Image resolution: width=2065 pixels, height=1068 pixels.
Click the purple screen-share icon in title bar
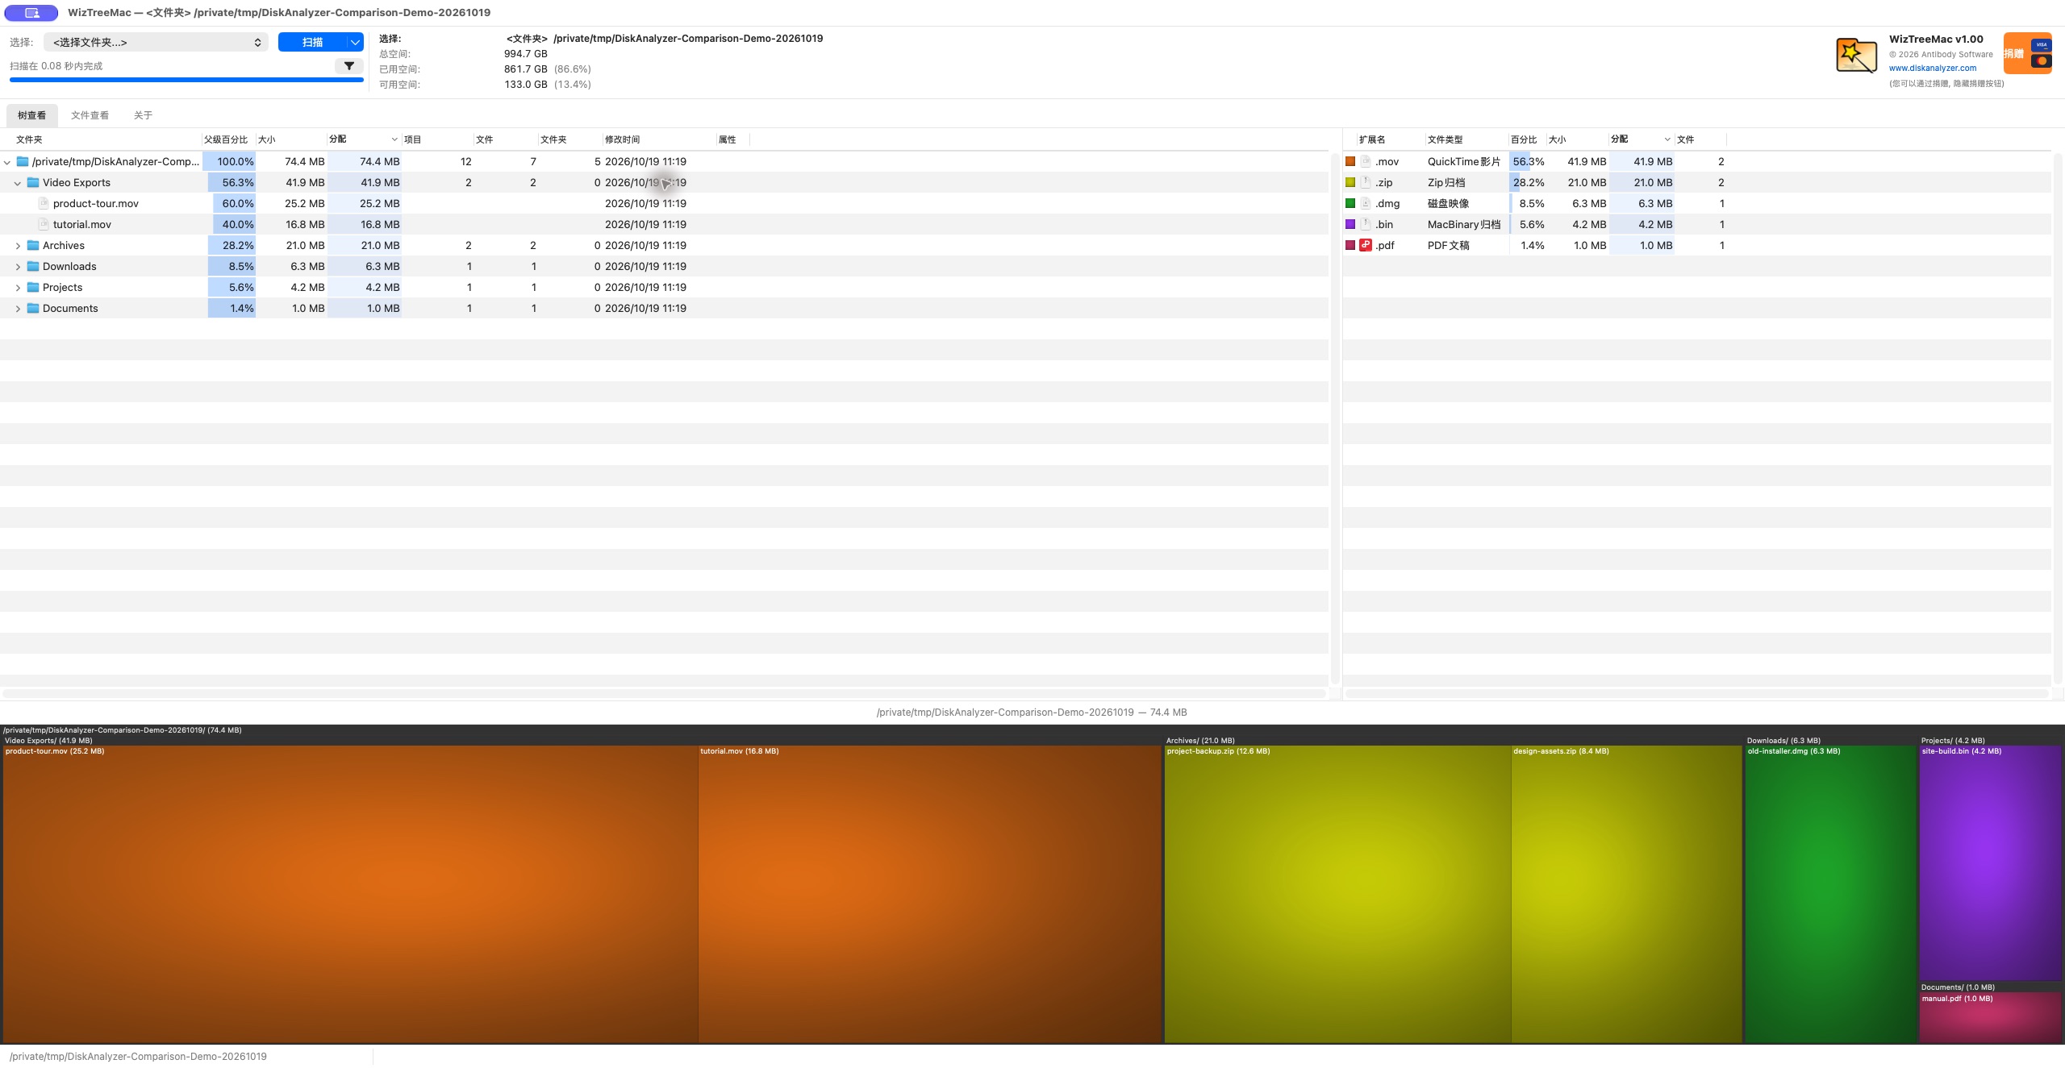pos(31,13)
